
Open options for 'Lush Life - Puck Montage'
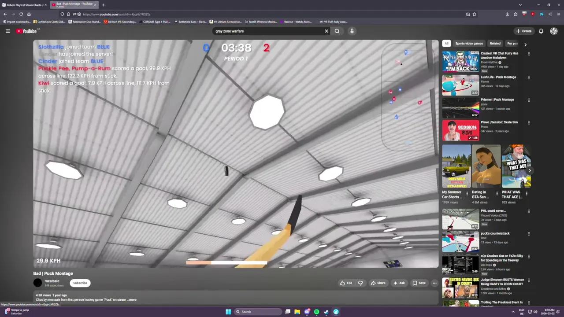pyautogui.click(x=529, y=77)
